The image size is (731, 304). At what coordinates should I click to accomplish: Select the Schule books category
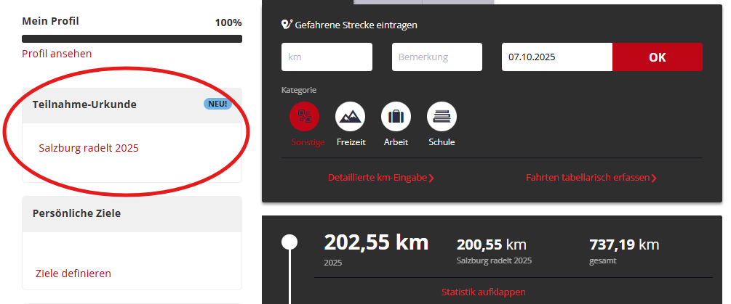pyautogui.click(x=442, y=116)
